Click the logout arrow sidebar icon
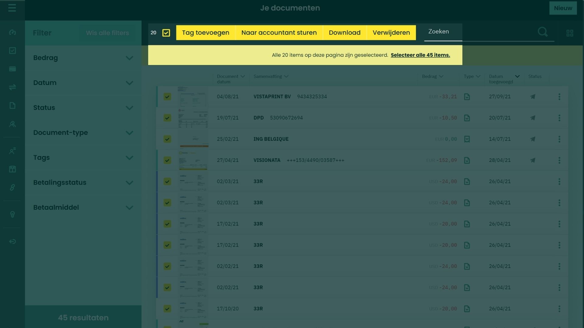The image size is (584, 328). click(12, 241)
